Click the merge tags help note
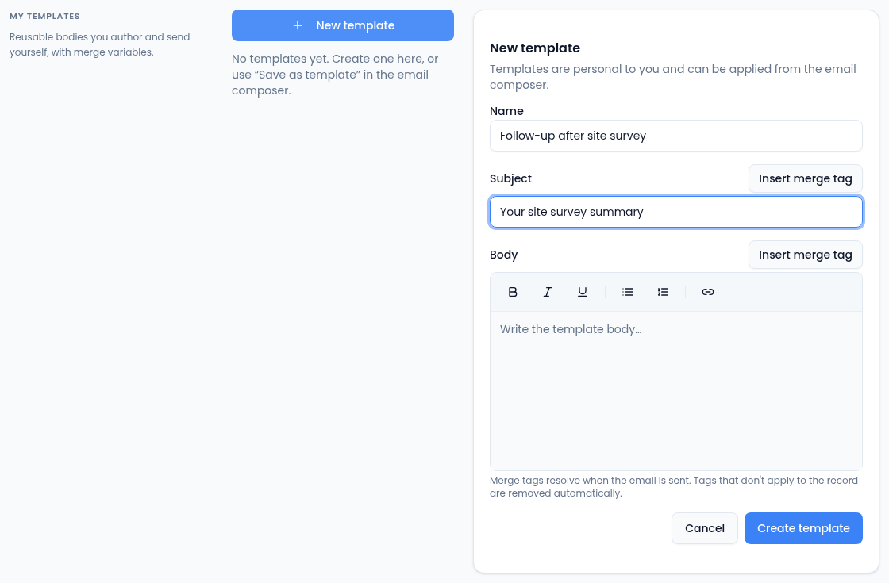The width and height of the screenshot is (889, 583). click(674, 487)
